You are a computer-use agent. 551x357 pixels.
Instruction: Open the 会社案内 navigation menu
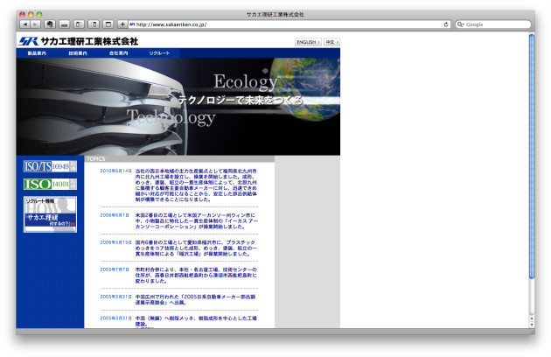tap(118, 53)
